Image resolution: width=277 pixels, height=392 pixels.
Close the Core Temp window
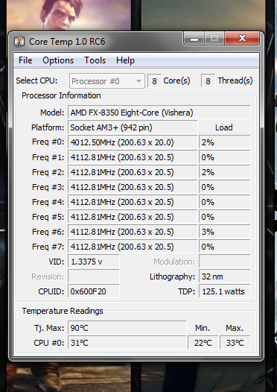tap(242, 39)
